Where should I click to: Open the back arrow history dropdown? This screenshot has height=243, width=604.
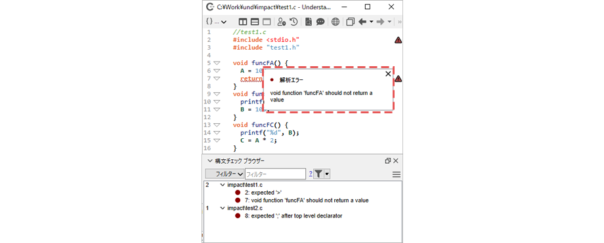tap(372, 22)
